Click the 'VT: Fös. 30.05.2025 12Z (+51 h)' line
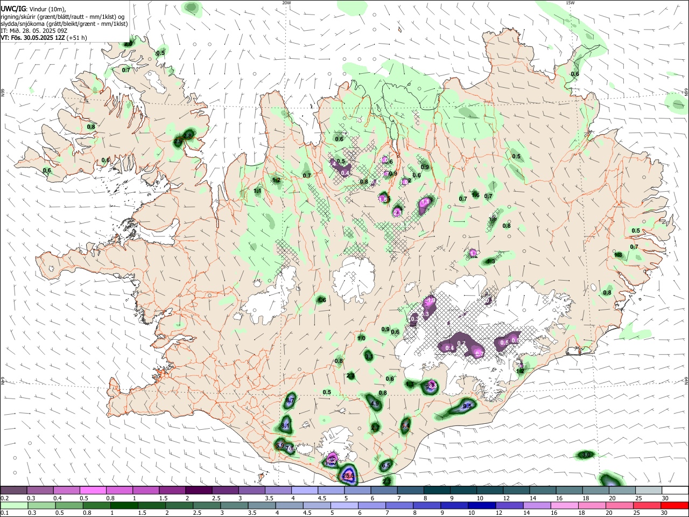The image size is (689, 517). point(44,38)
